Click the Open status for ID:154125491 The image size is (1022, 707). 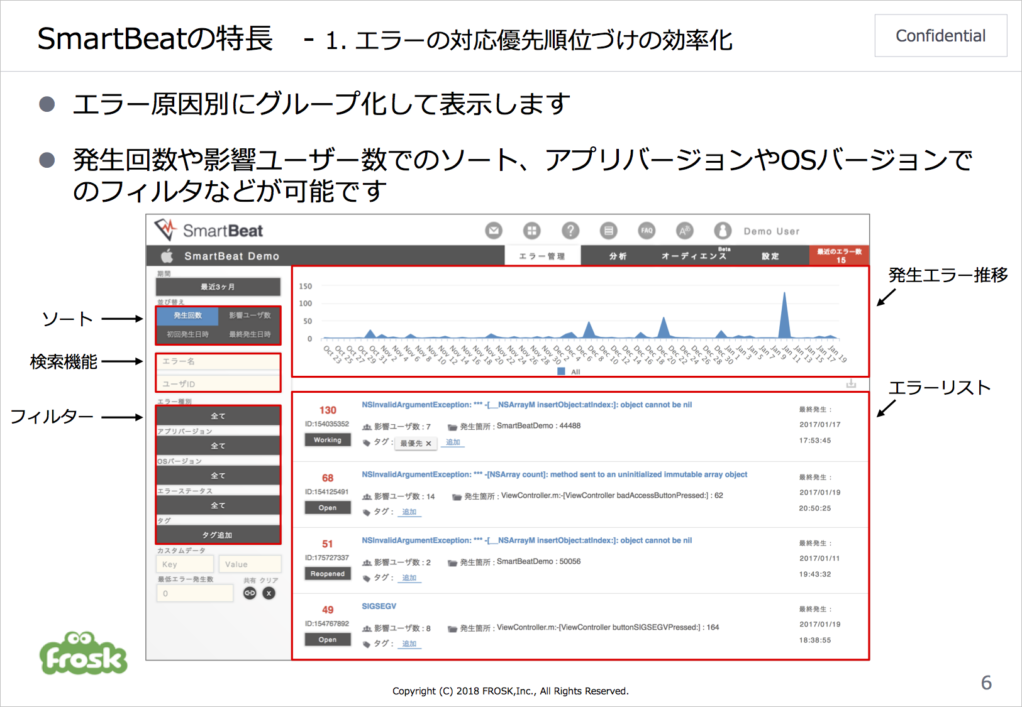[328, 508]
